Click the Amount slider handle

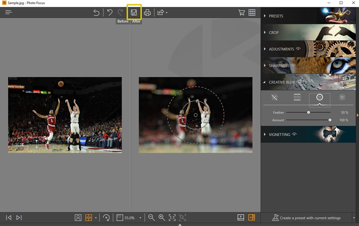click(330, 120)
